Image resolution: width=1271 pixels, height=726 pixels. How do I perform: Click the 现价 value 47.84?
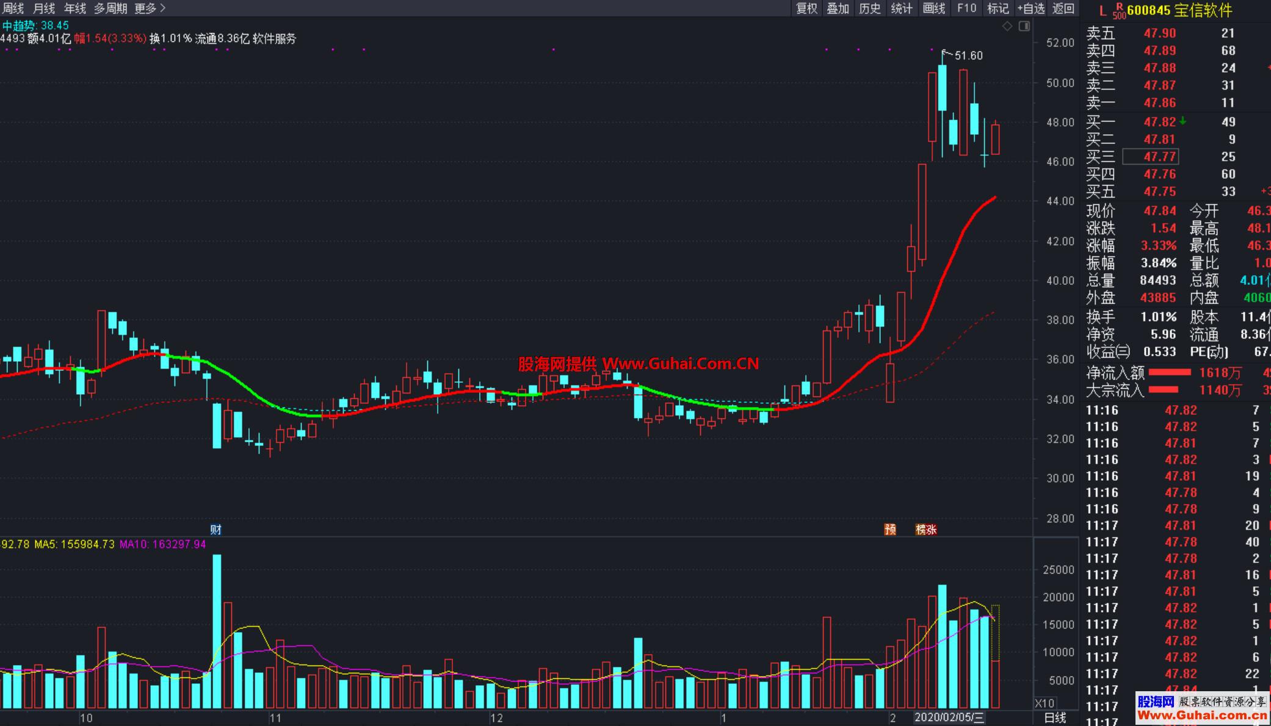pos(1159,210)
